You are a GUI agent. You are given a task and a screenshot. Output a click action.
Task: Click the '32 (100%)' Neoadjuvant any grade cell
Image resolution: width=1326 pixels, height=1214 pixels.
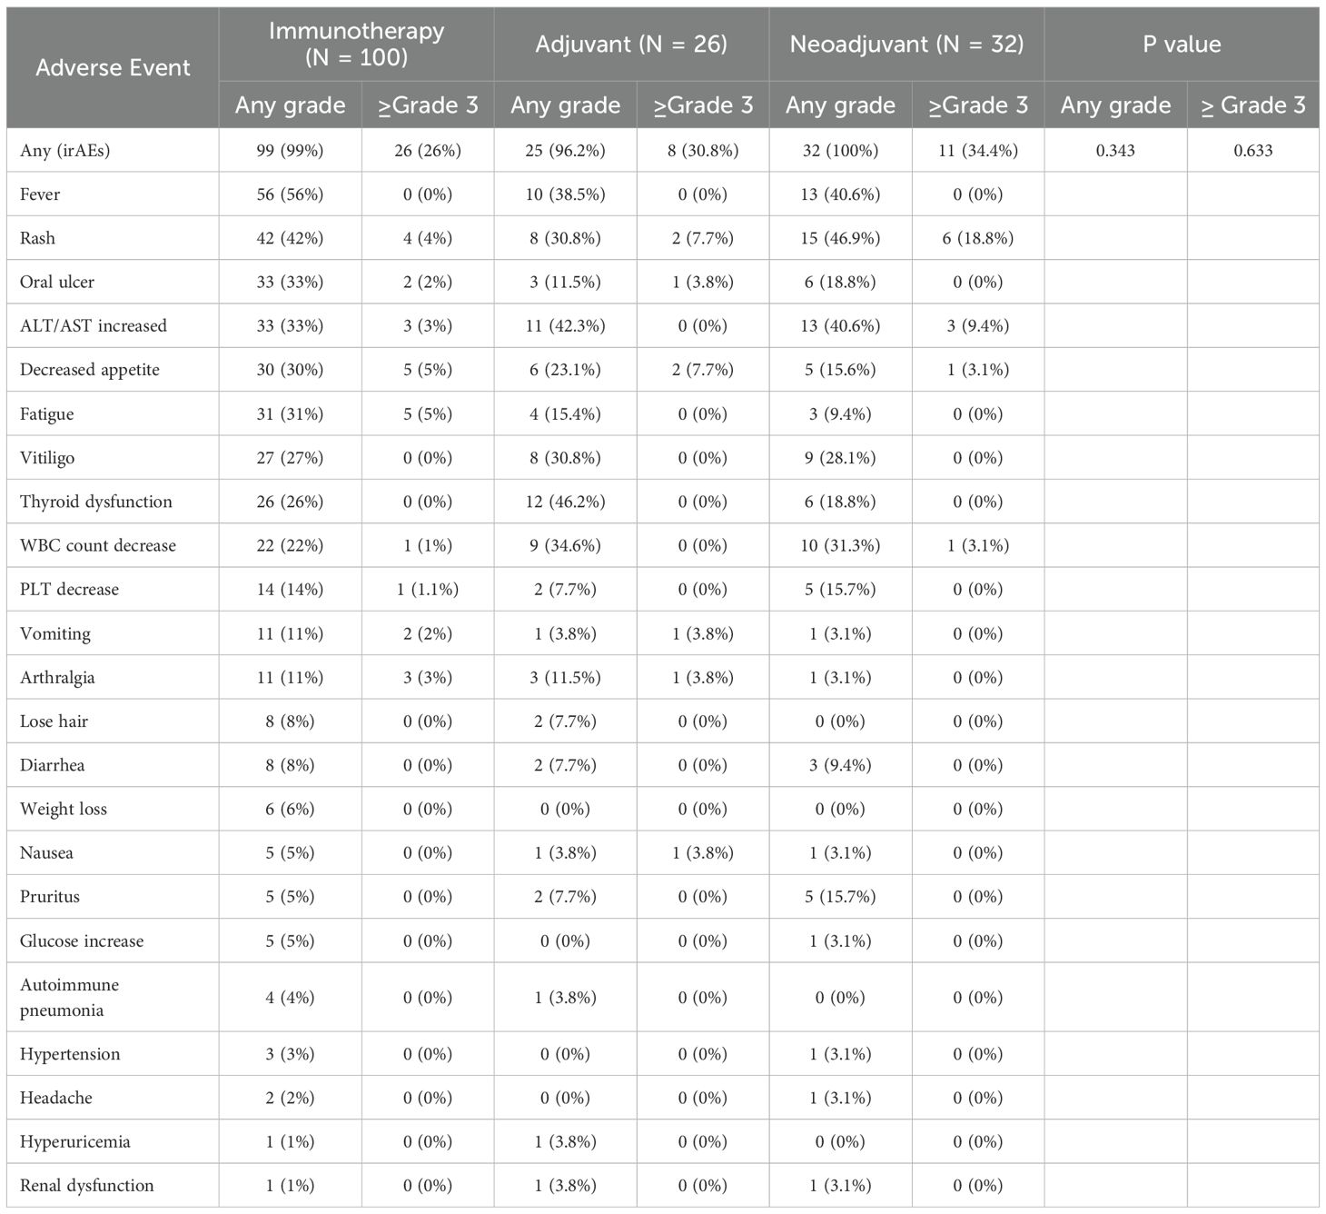pyautogui.click(x=840, y=151)
